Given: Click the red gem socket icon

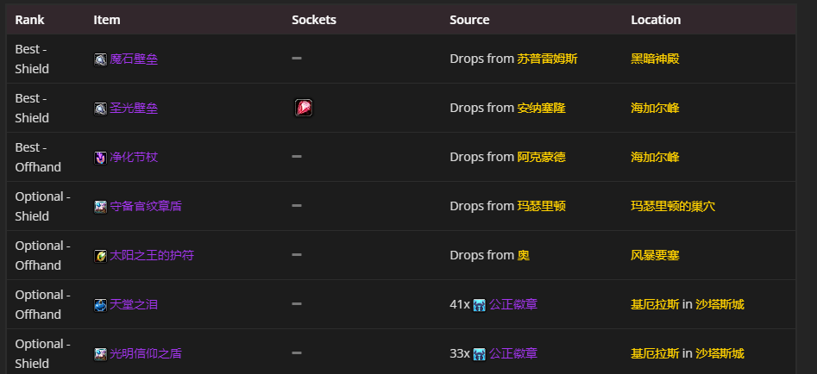Looking at the screenshot, I should (303, 108).
